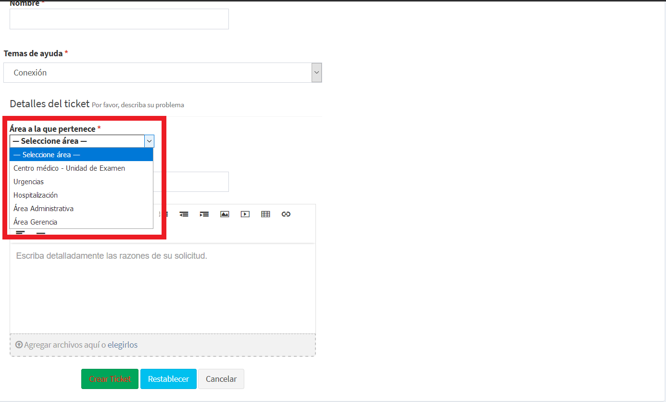Click the upload arrow icon beside Agregar archivos
The image size is (666, 402).
click(x=19, y=345)
